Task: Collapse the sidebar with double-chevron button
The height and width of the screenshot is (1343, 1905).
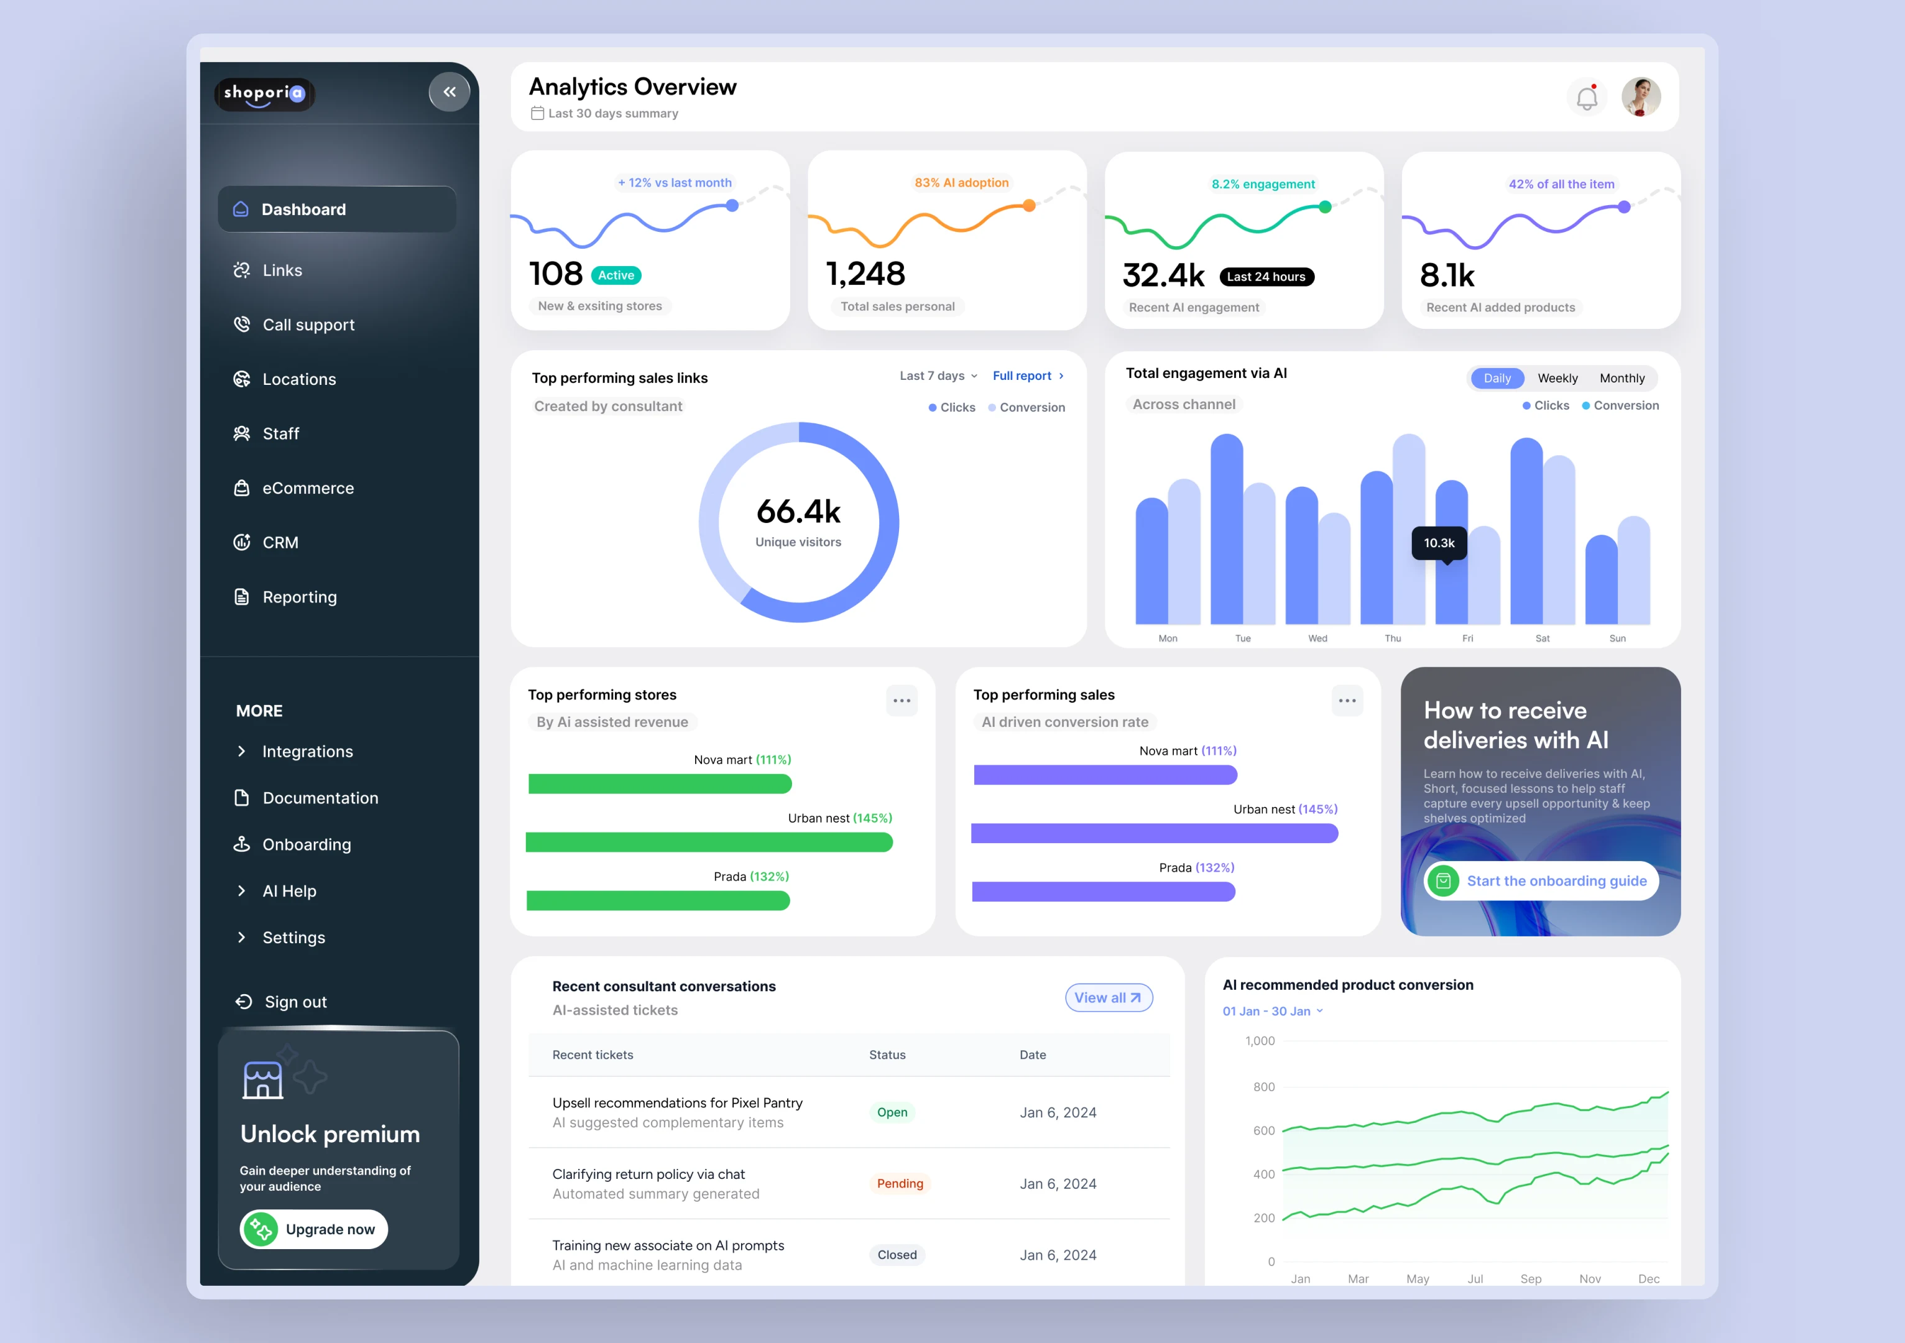Action: [x=449, y=92]
